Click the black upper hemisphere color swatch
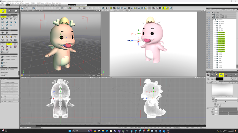Viewport: 238px width, 133px height. click(220, 78)
